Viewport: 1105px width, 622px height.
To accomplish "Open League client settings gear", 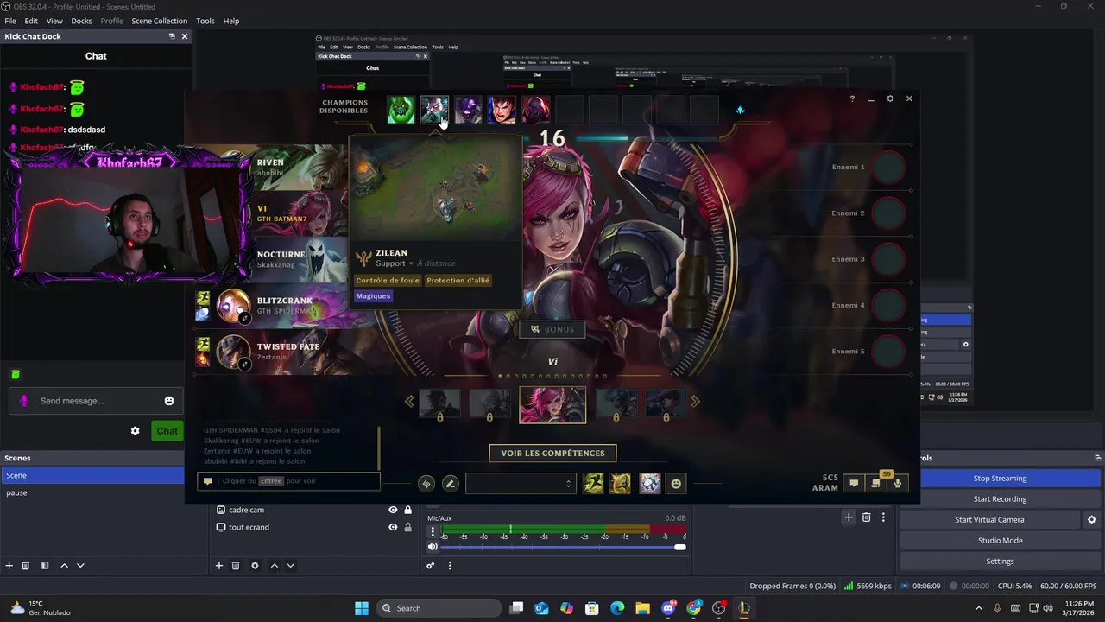I will click(x=890, y=98).
